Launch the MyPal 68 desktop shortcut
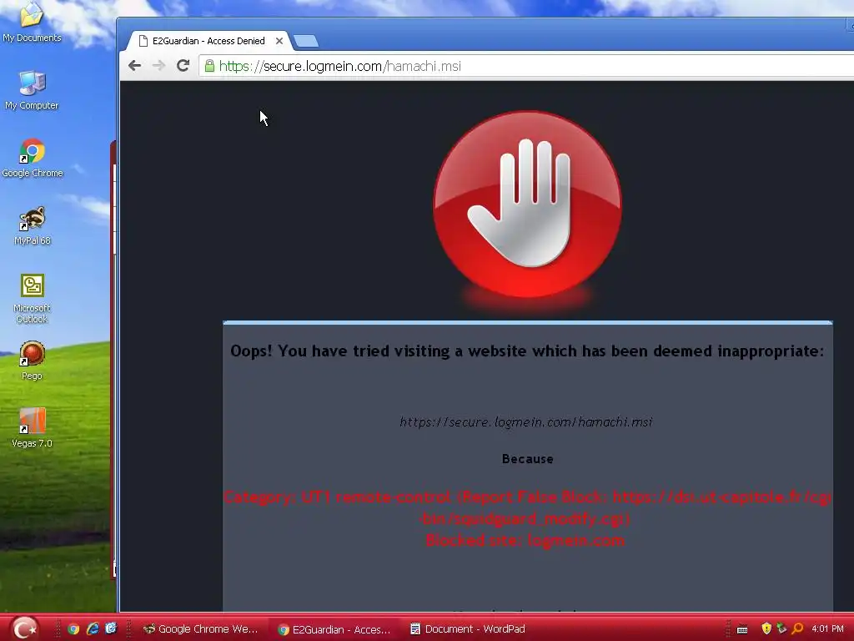 tap(33, 225)
